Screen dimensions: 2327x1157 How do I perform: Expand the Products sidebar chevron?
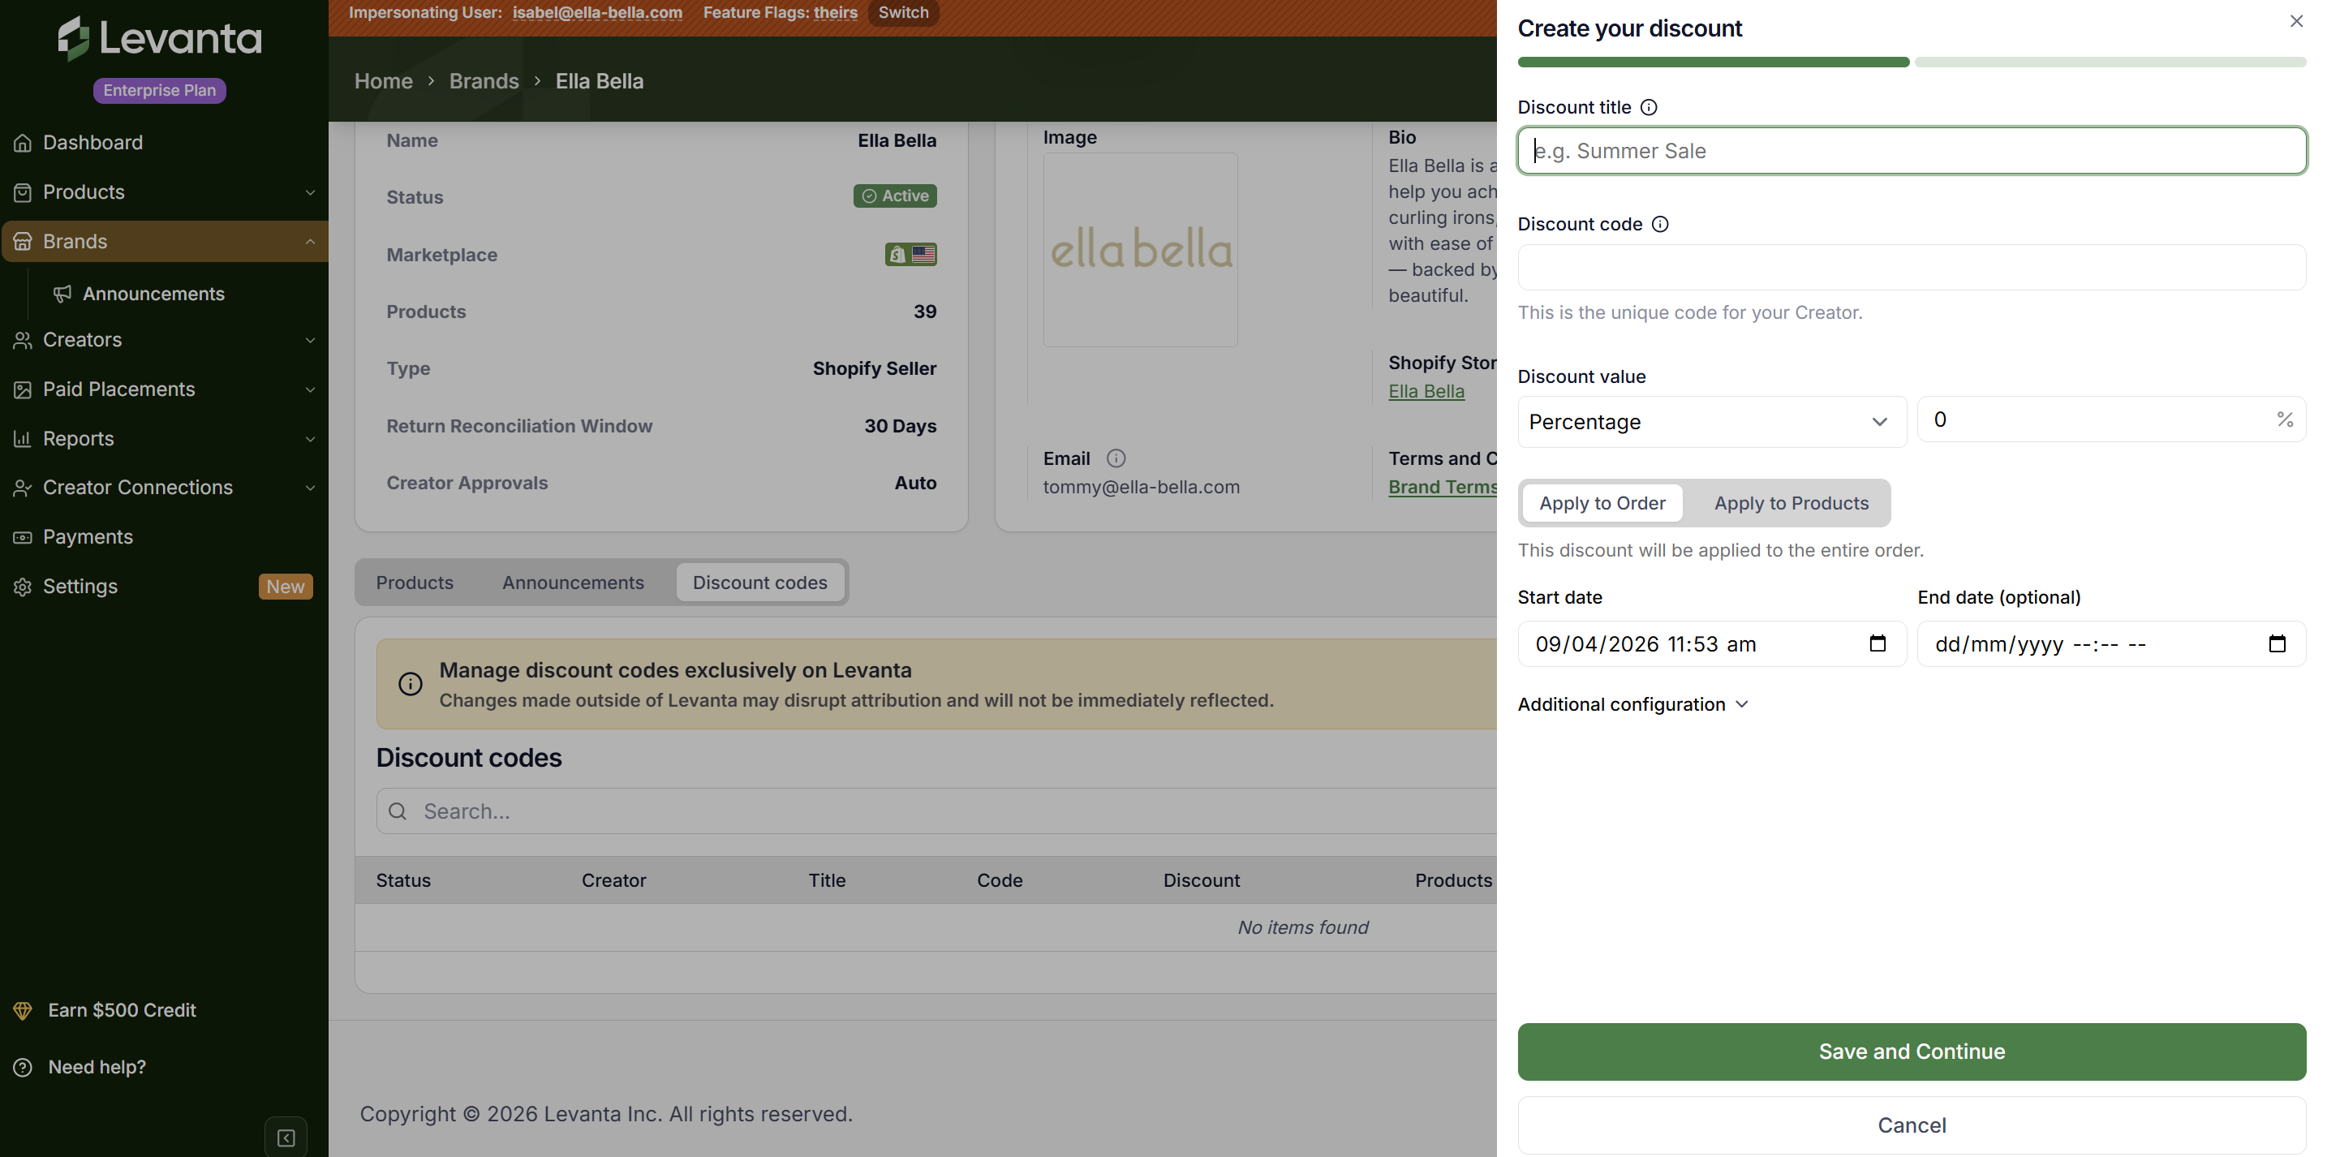[310, 192]
